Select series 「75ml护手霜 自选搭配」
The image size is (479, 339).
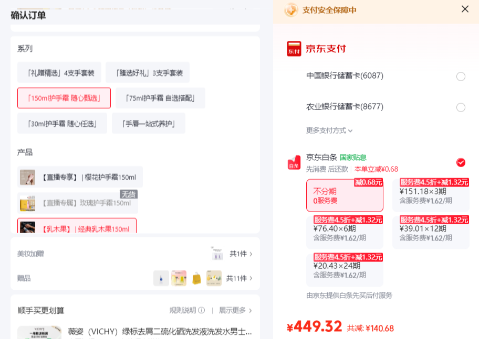[x=160, y=98]
